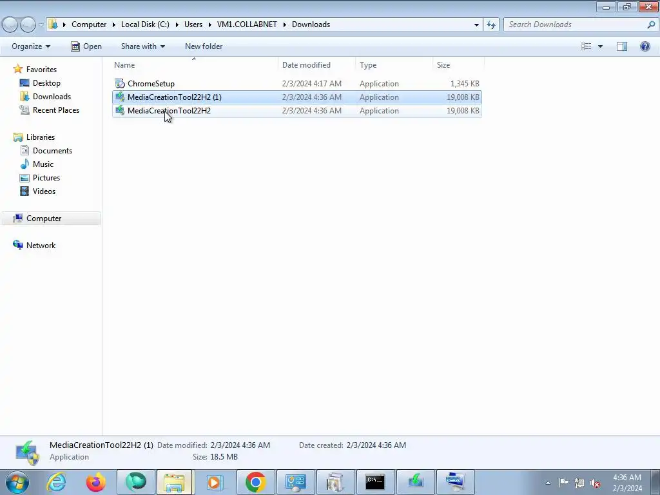Click the muted volume tray icon

[595, 483]
